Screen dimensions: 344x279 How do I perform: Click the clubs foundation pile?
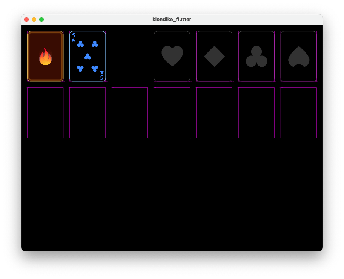pos(256,57)
